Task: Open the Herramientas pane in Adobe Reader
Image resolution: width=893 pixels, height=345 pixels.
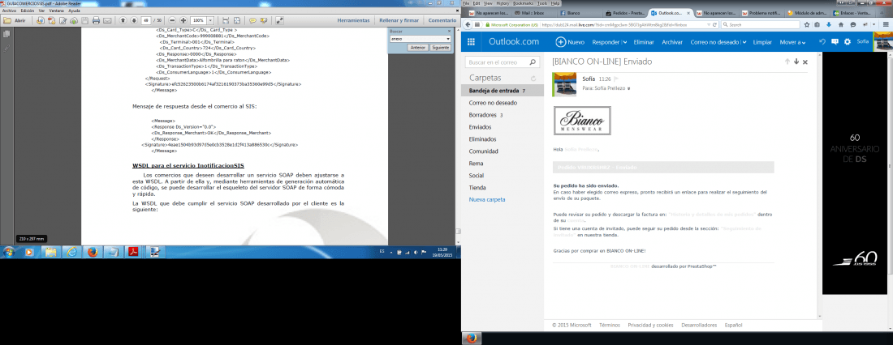Action: tap(353, 20)
